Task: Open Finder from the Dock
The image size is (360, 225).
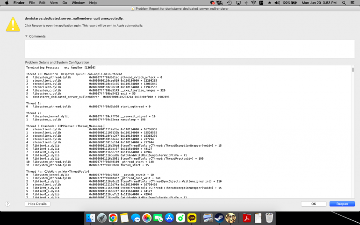Action: (90, 218)
